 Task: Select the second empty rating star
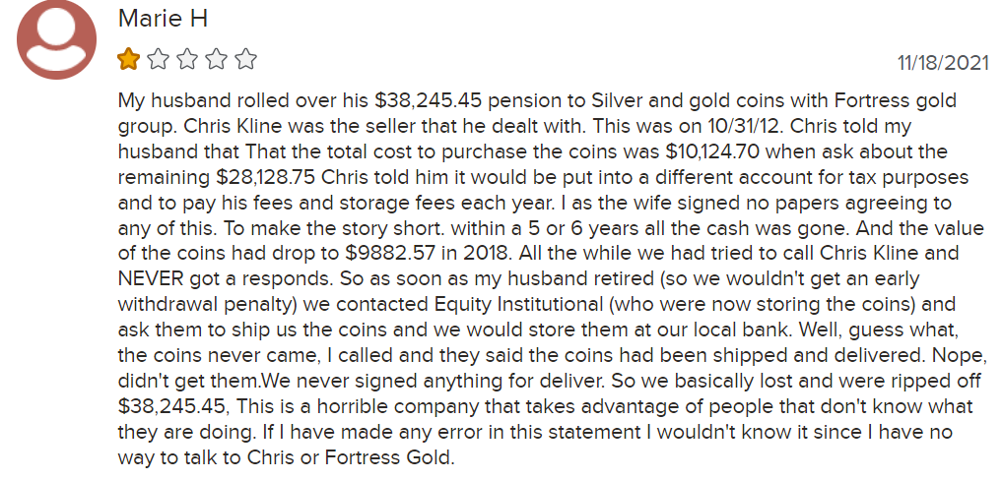[x=158, y=60]
